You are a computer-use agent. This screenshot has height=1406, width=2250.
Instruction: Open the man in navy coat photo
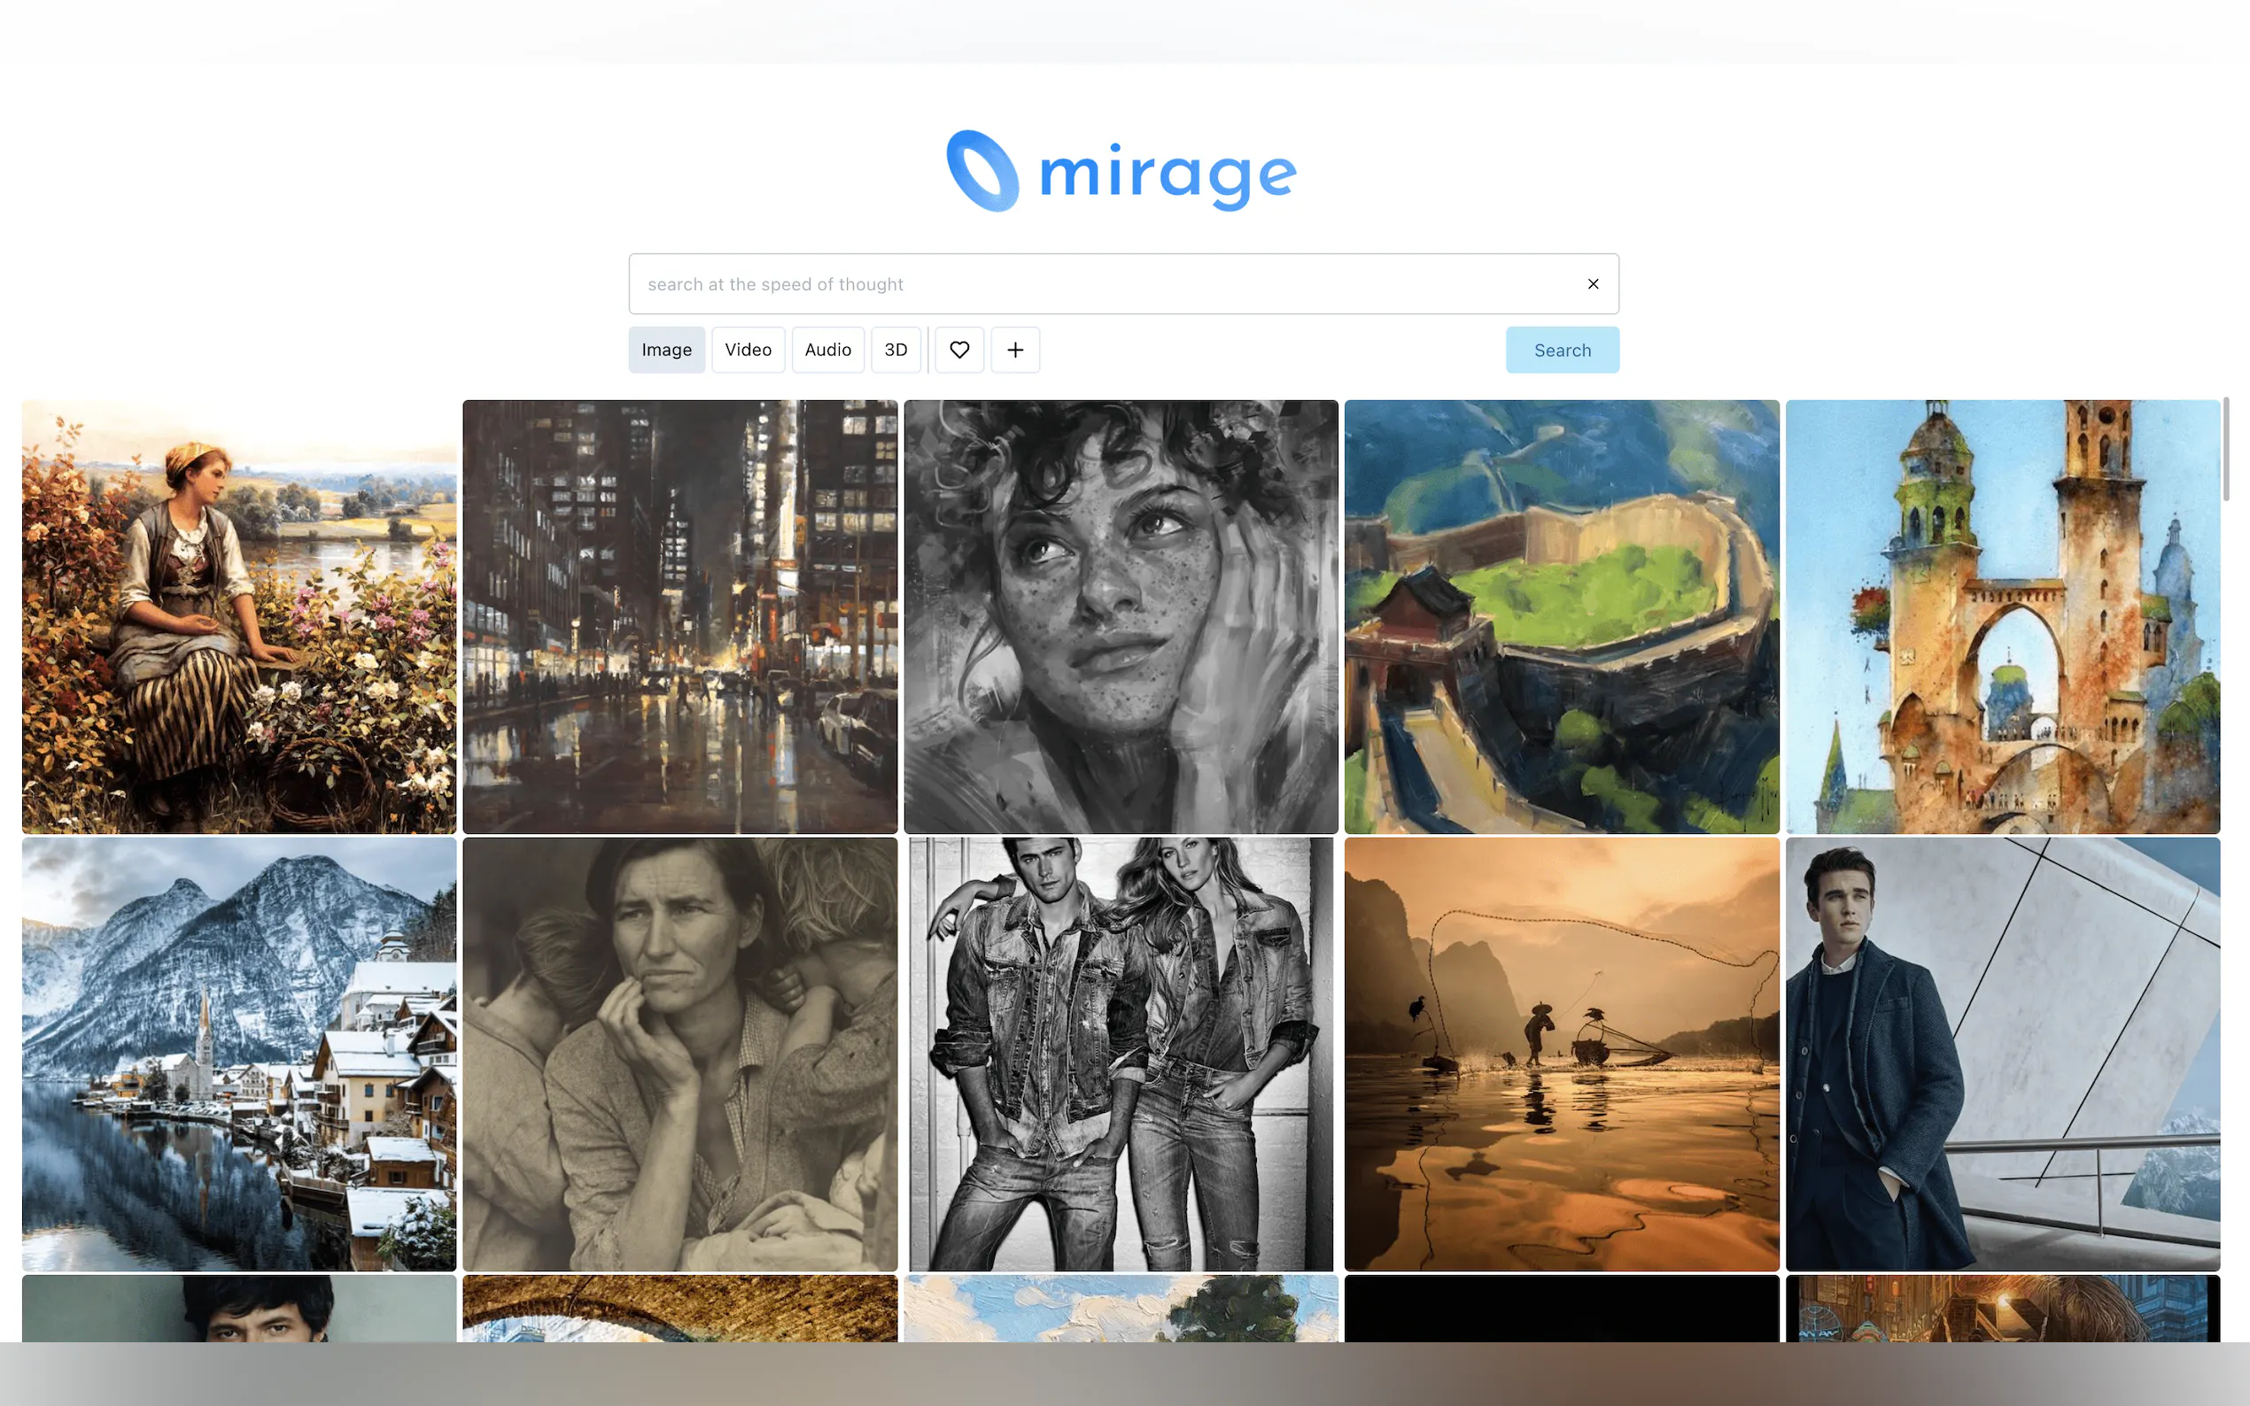pyautogui.click(x=2002, y=1054)
